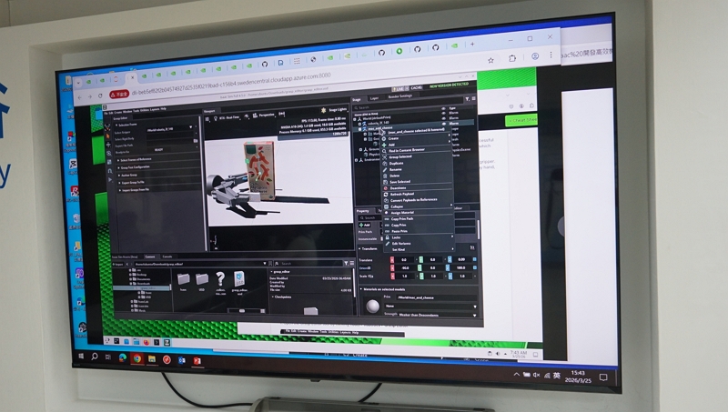The width and height of the screenshot is (728, 412).
Task: Bookmark page with Chrome star icon
Action: tap(490, 60)
